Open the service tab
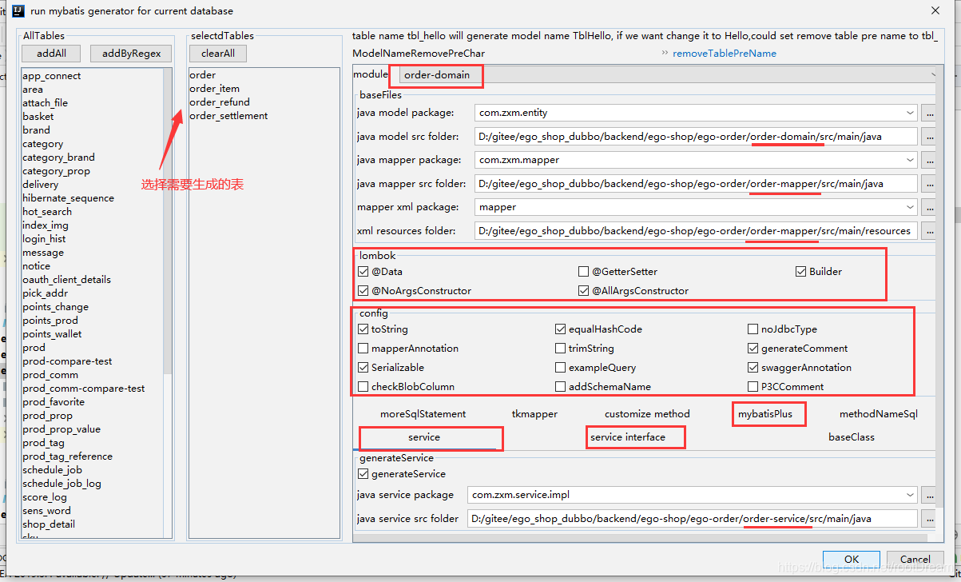This screenshot has width=961, height=582. click(424, 437)
